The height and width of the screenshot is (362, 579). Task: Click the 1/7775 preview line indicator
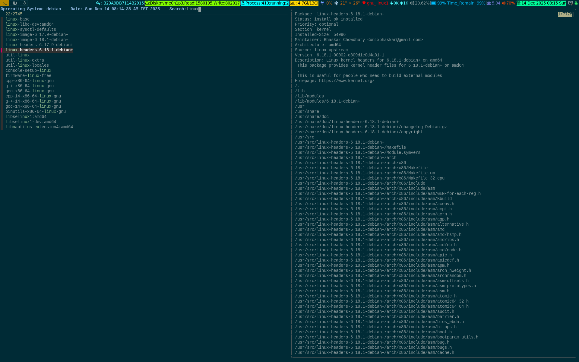pos(565,14)
